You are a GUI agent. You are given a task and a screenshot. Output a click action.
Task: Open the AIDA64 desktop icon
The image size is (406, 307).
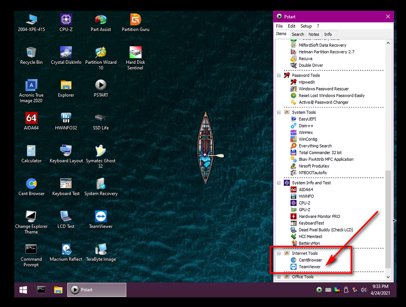[x=31, y=121]
